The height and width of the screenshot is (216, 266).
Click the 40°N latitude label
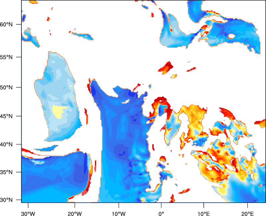click(6, 145)
